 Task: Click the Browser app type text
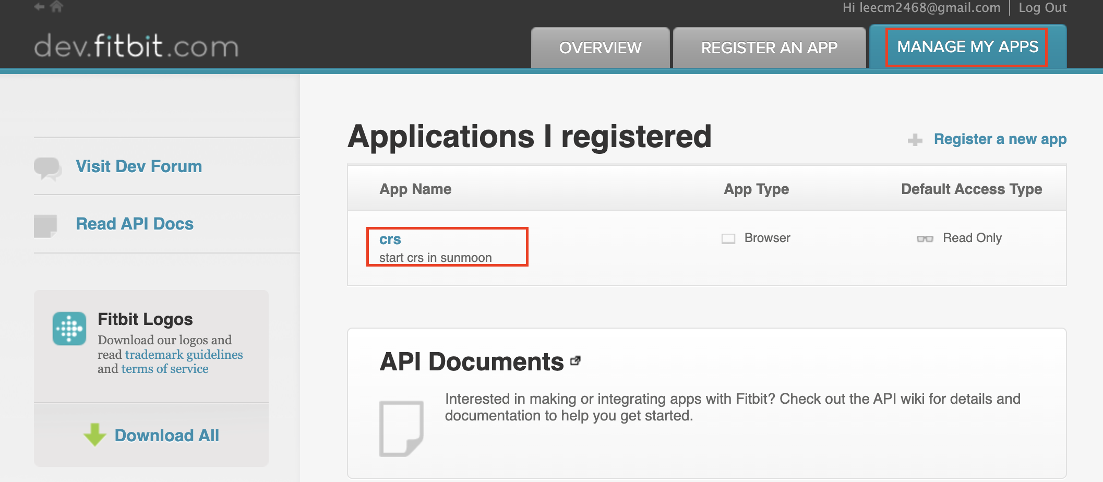click(767, 238)
